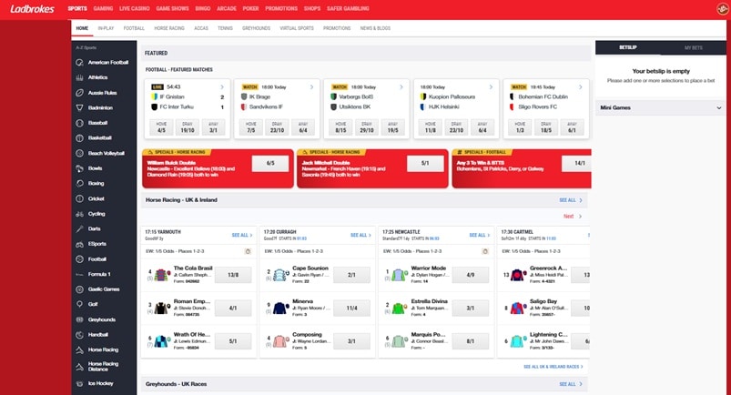The image size is (731, 395).
Task: Click Yarmouth race promo icon
Action: [x=248, y=251]
